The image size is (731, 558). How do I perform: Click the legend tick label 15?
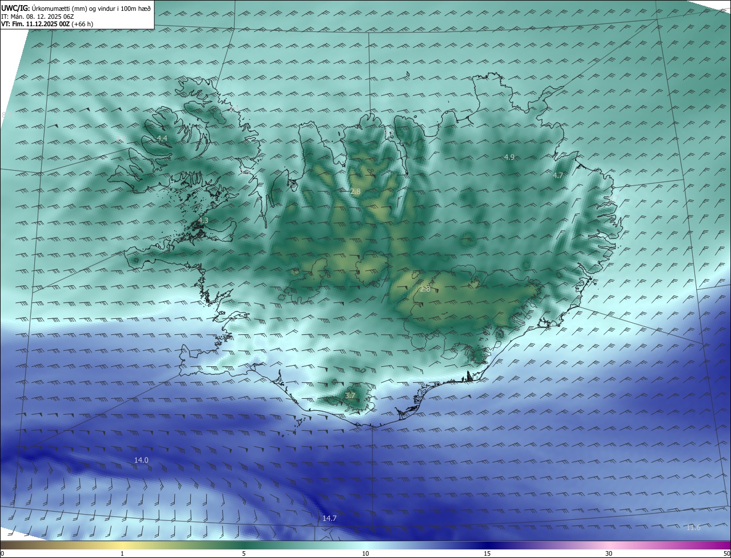click(487, 553)
